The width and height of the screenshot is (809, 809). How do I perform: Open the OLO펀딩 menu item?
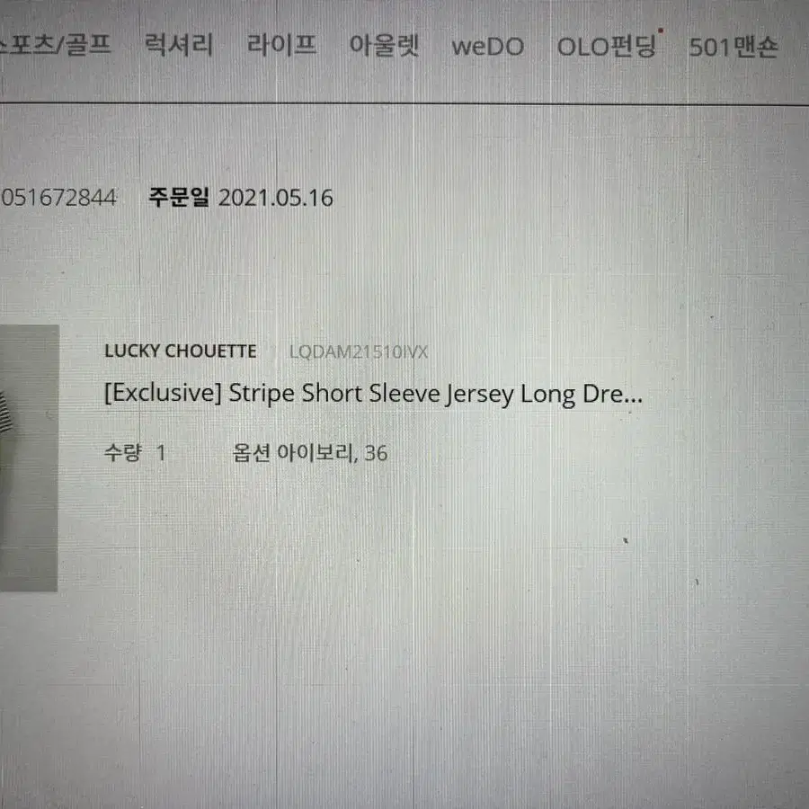[x=606, y=46]
